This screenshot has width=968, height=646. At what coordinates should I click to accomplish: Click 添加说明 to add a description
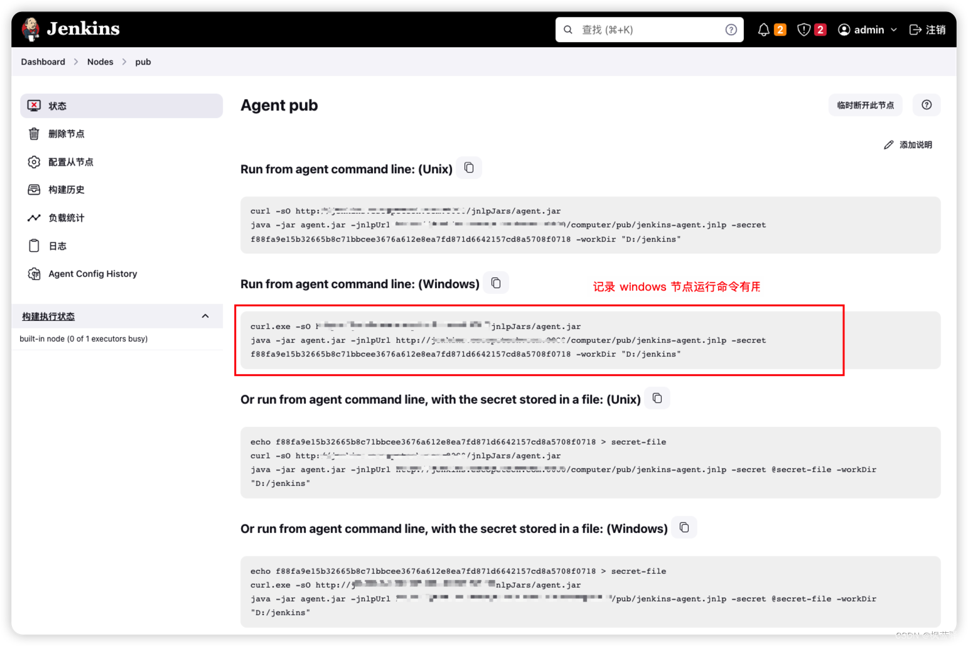coord(908,145)
